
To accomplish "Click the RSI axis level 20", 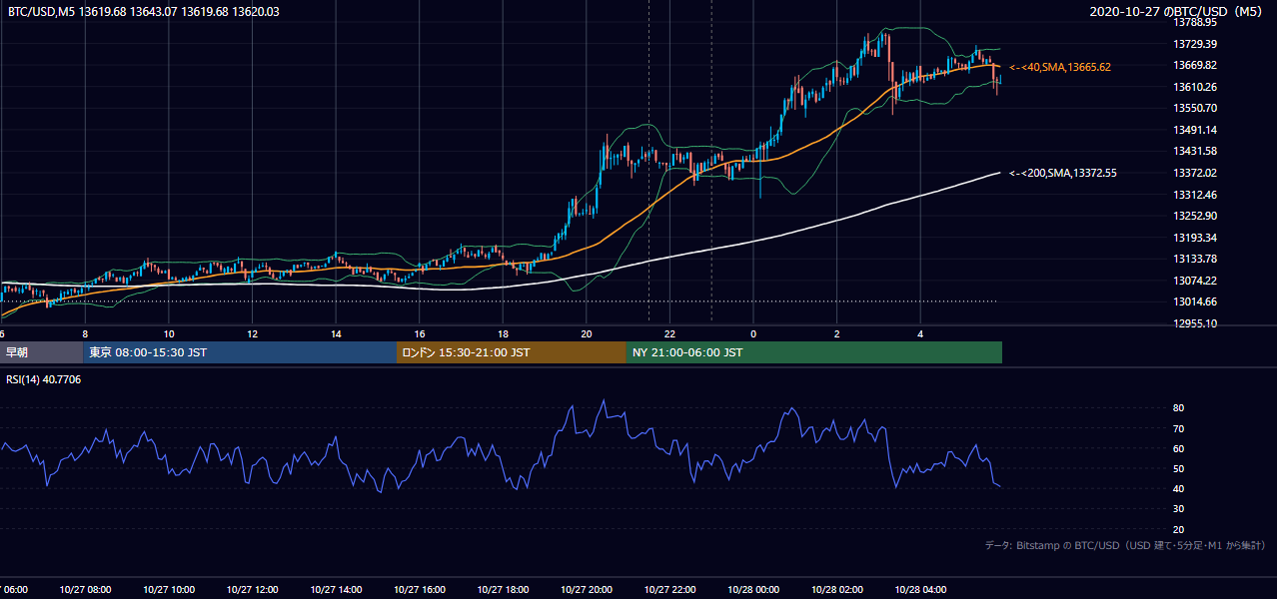I will [1179, 529].
